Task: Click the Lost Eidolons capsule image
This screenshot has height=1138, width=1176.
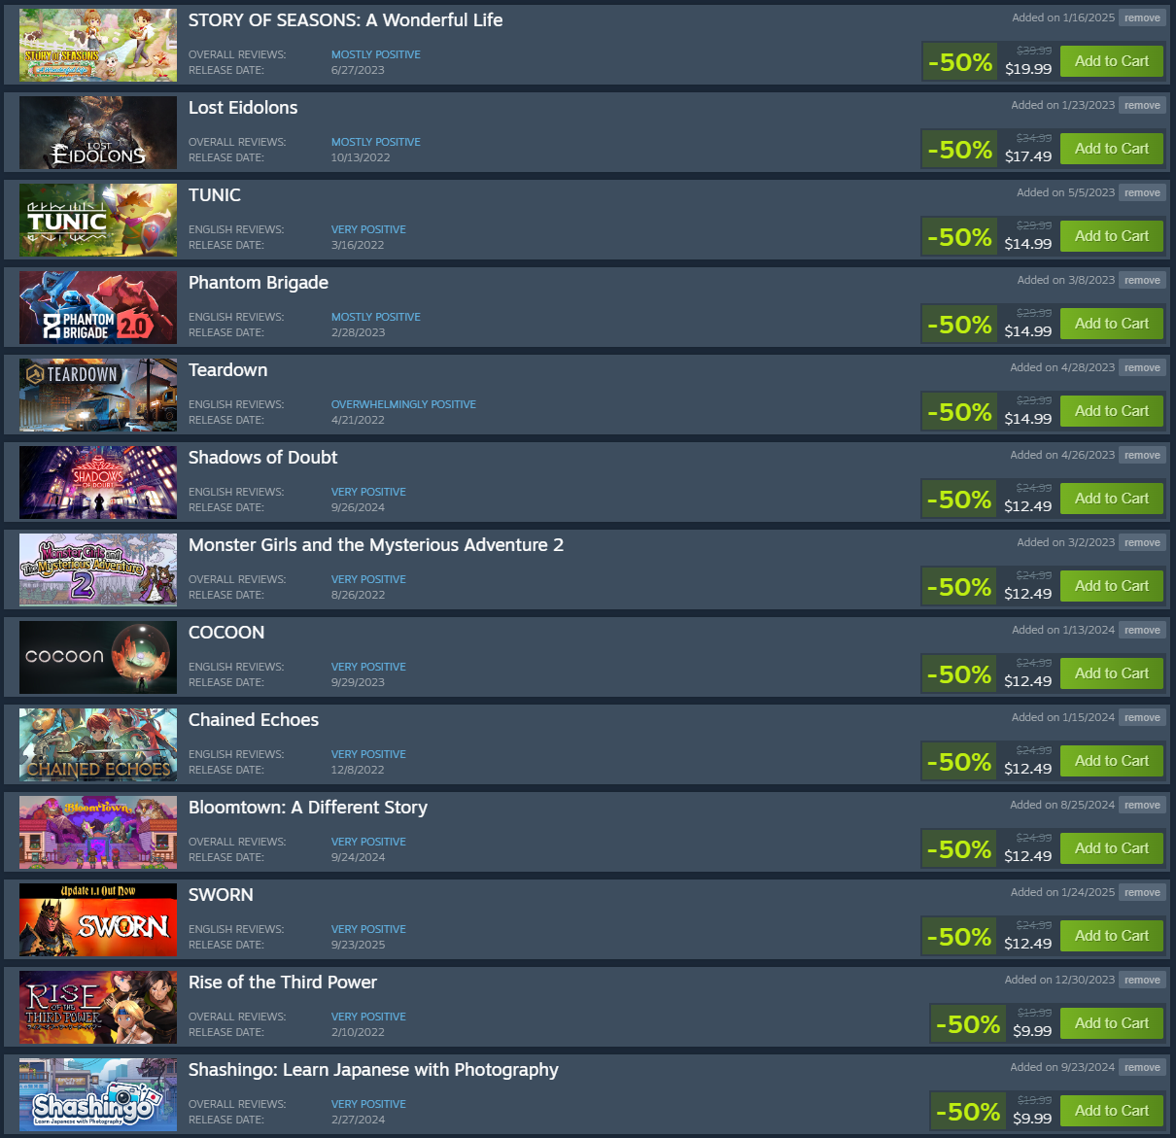Action: pyautogui.click(x=98, y=133)
